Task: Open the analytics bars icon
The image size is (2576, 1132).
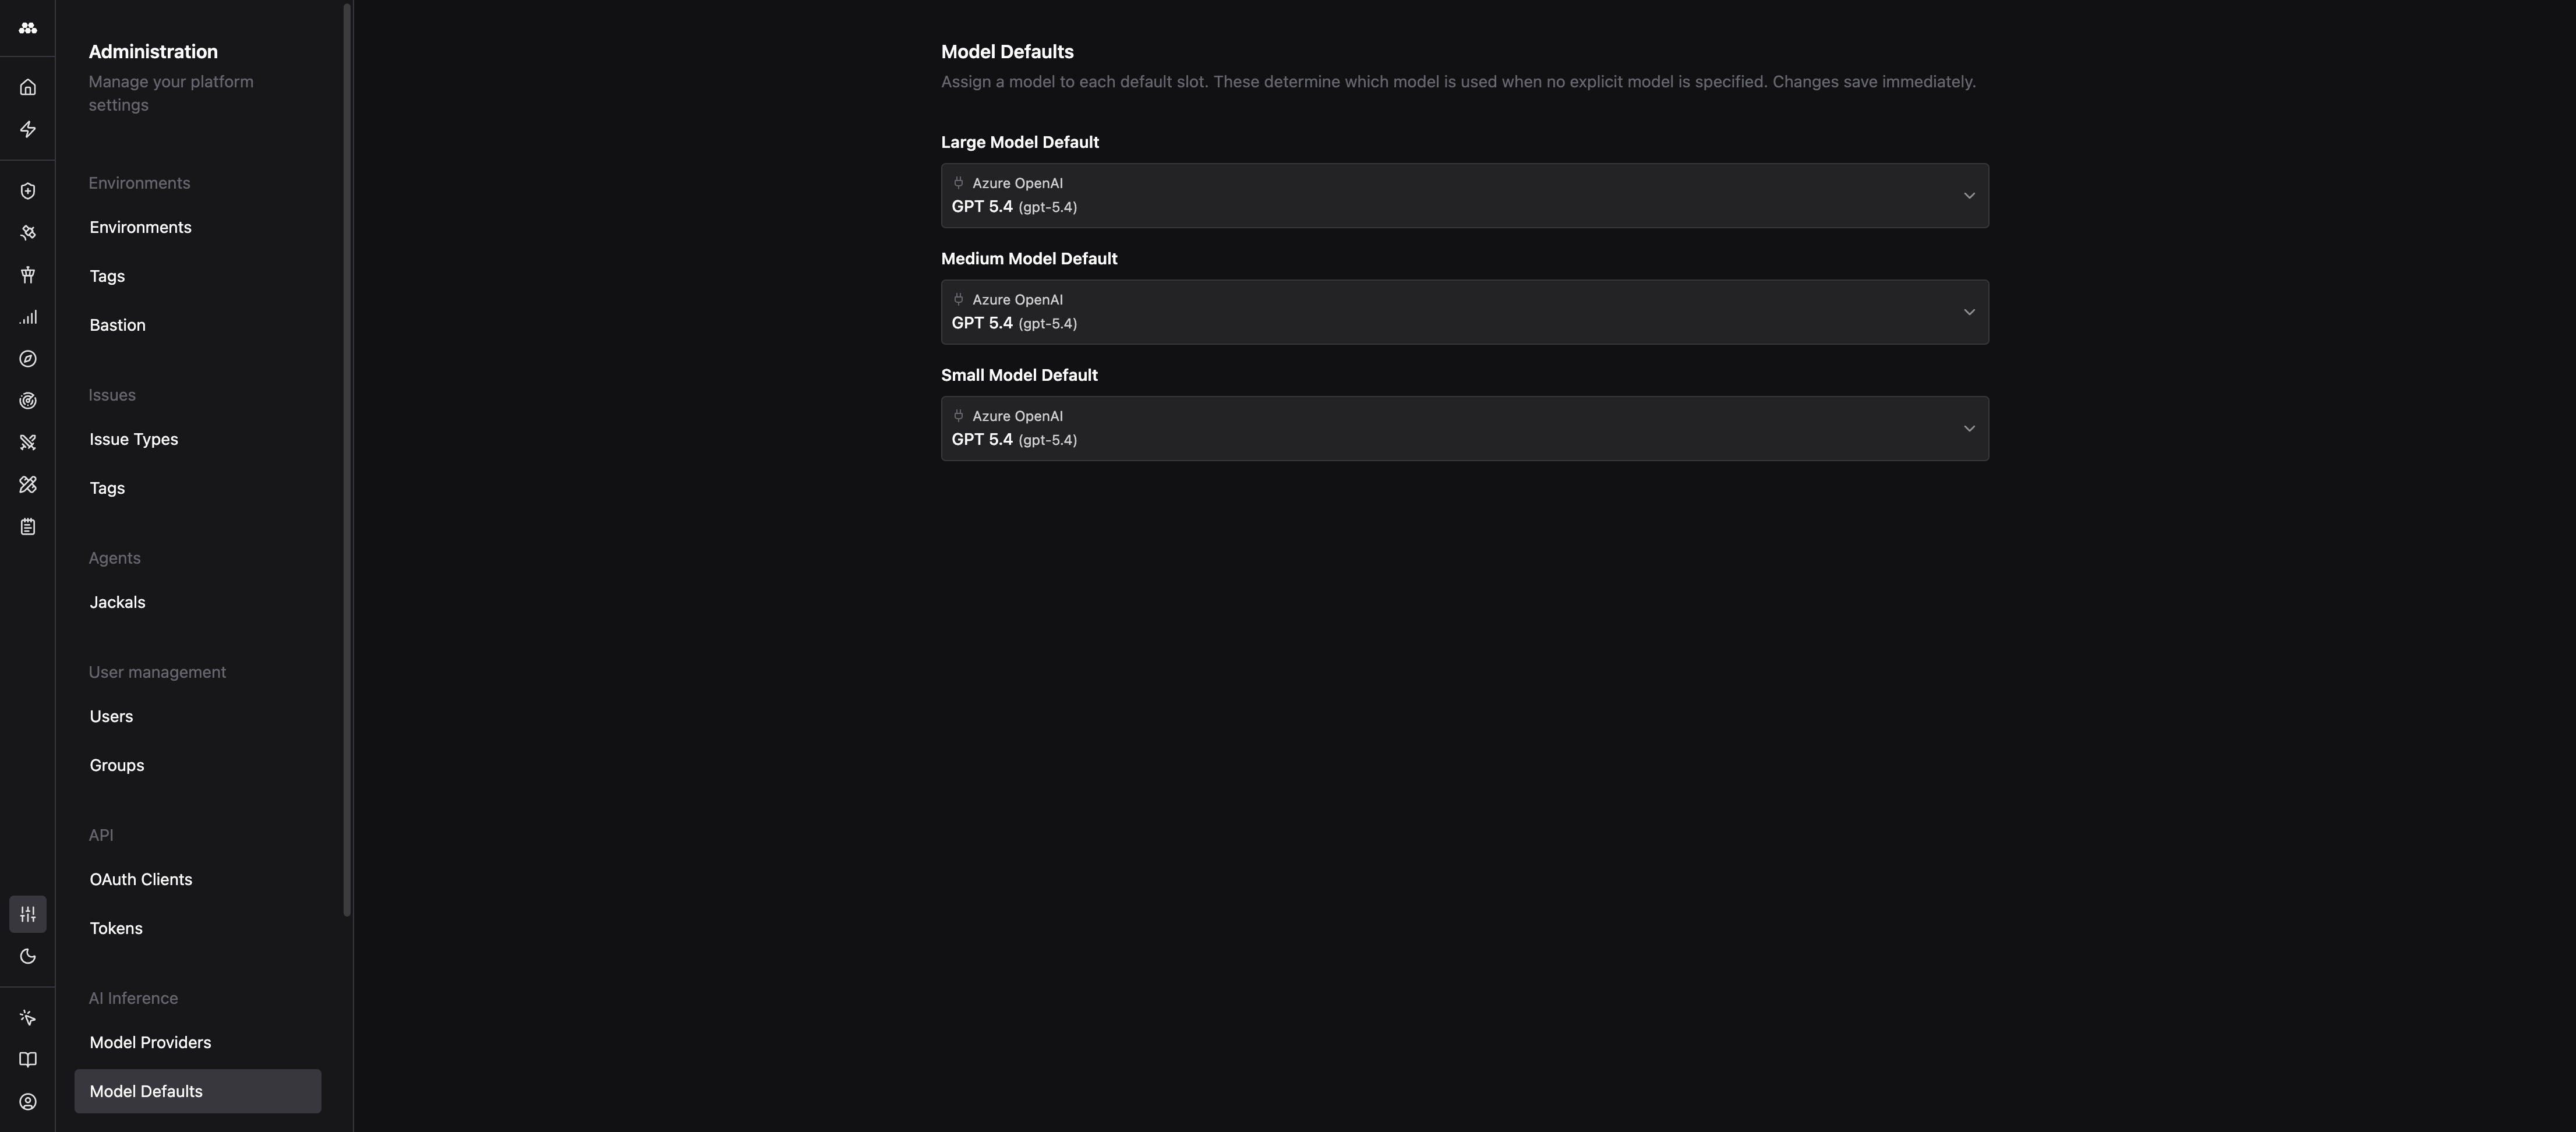Action: pos(27,317)
